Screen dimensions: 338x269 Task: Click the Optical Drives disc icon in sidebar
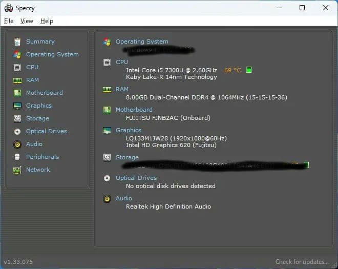tap(17, 131)
